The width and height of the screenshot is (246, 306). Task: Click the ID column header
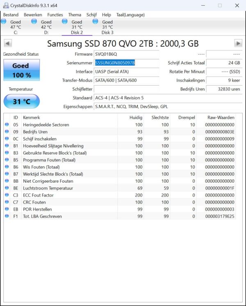point(16,118)
